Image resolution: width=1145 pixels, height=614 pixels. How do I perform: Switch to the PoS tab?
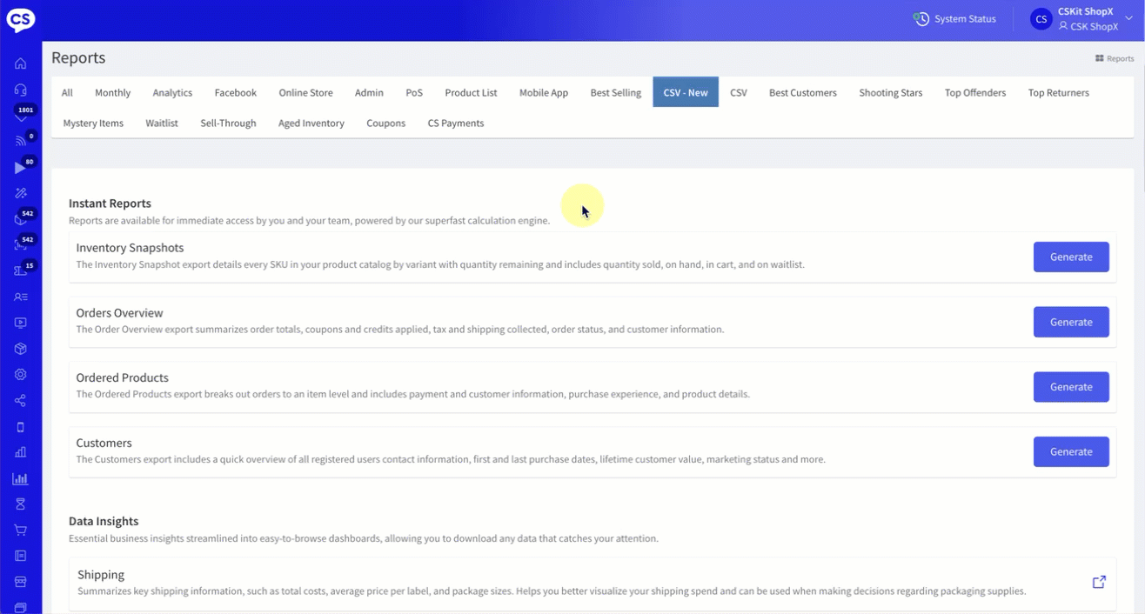(x=414, y=92)
